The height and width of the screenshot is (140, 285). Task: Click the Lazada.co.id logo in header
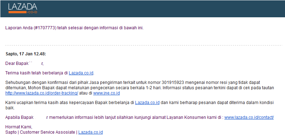(x=23, y=8)
